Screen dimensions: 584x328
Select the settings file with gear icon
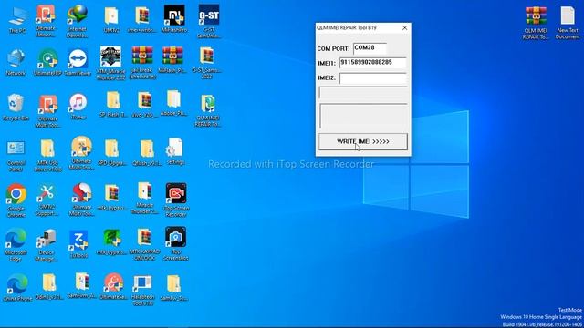pos(175,152)
